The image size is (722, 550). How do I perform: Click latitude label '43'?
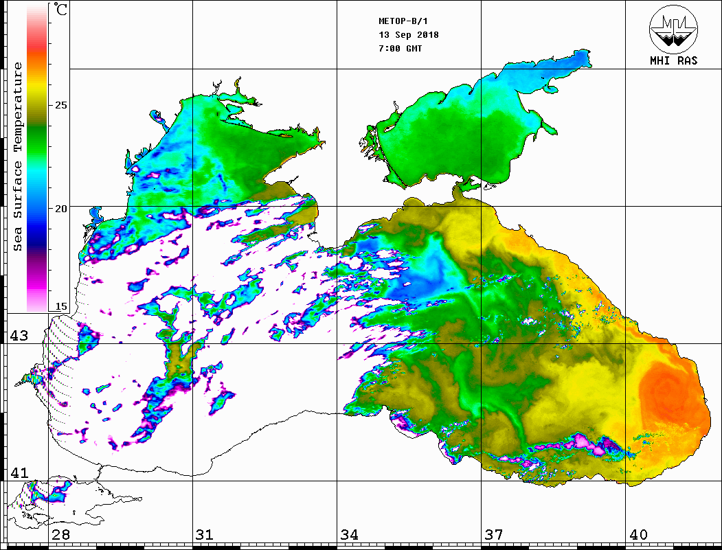pos(19,336)
